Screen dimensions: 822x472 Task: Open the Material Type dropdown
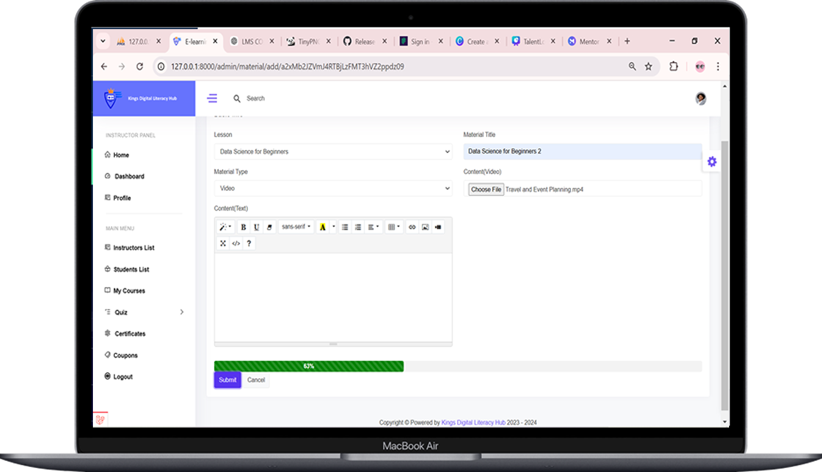pos(333,188)
